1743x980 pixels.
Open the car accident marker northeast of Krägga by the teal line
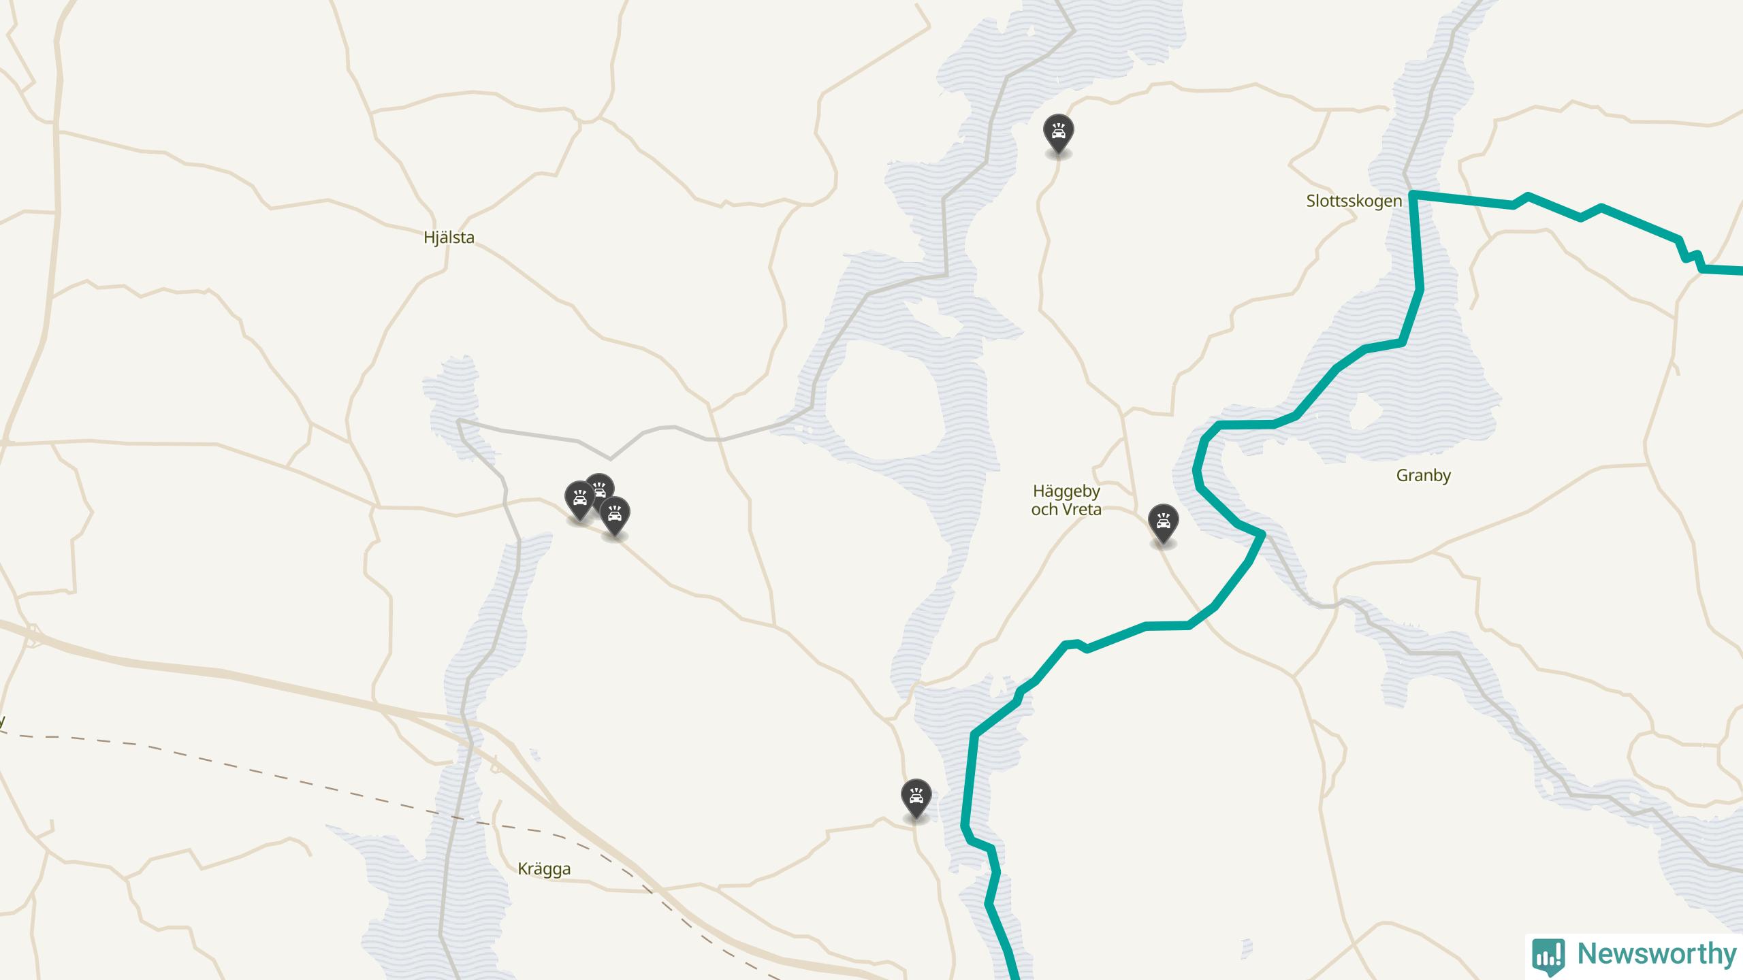click(916, 798)
